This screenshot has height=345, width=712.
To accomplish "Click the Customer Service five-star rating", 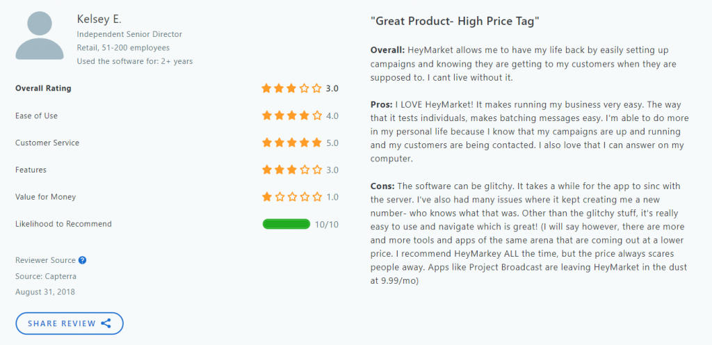I will [x=291, y=143].
